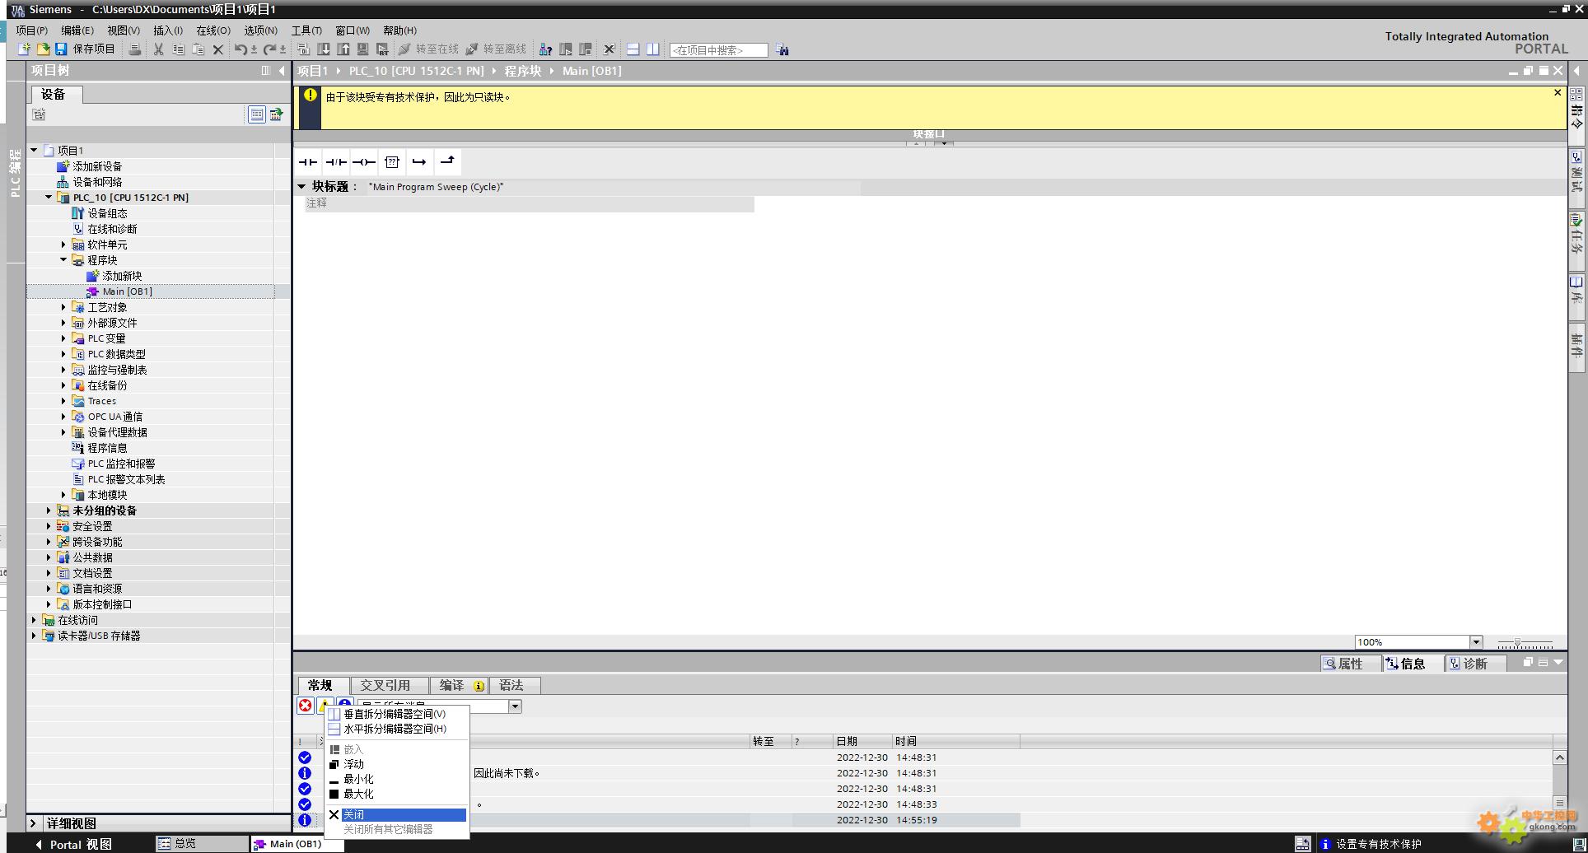1588x853 pixels.
Task: Close the yellow read-only warning banner
Action: pos(1557,93)
